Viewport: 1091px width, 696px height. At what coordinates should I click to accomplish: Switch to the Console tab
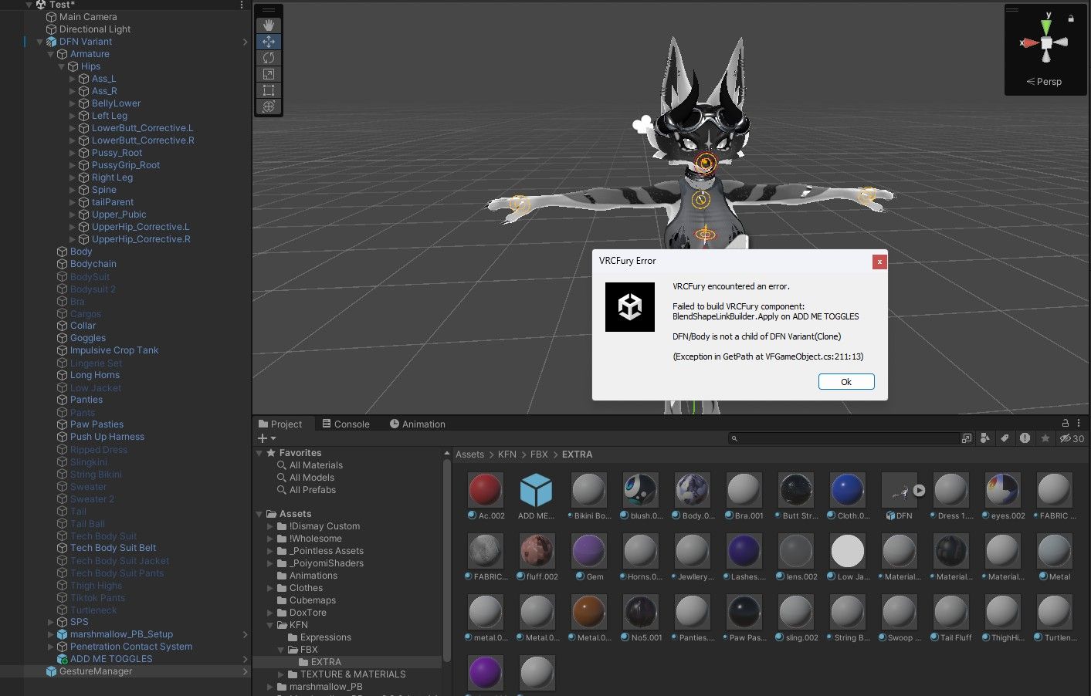pos(345,424)
